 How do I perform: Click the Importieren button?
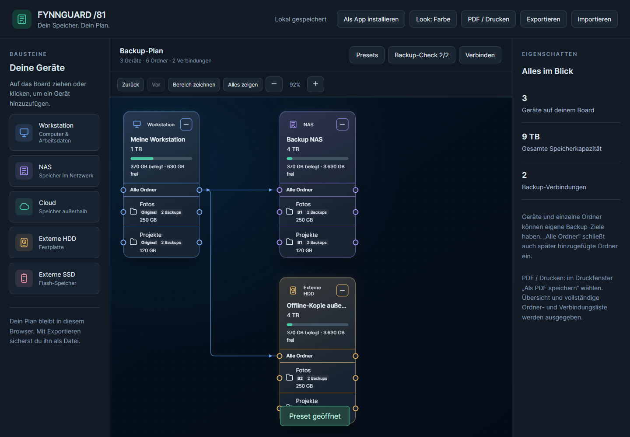(595, 19)
